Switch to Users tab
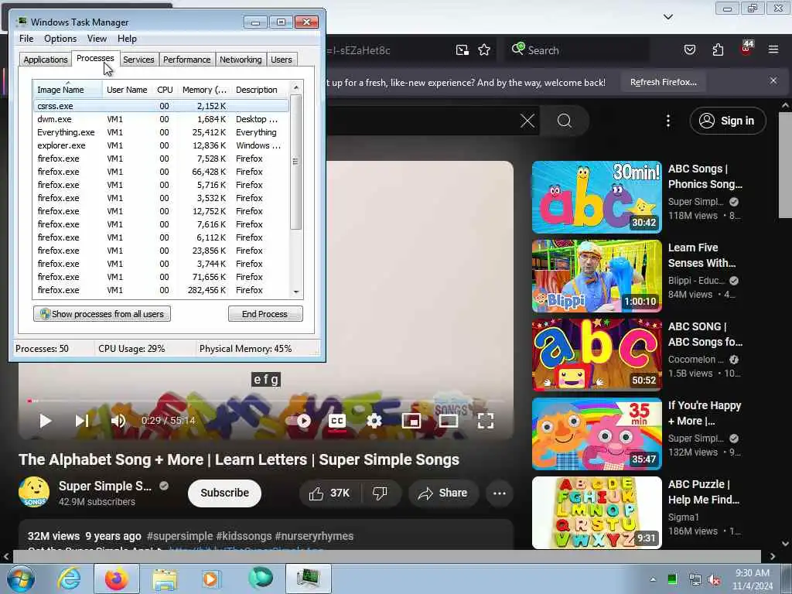This screenshot has width=792, height=594. pos(282,60)
